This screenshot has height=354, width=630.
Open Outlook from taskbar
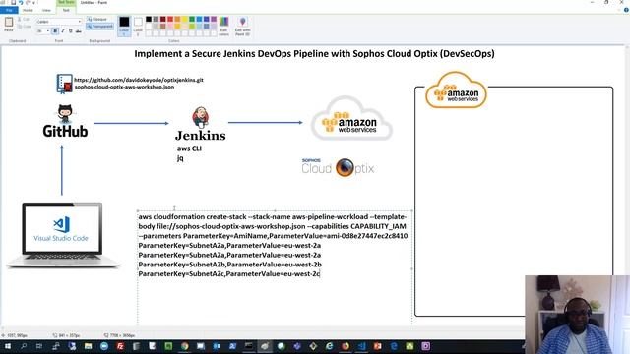click(217, 346)
